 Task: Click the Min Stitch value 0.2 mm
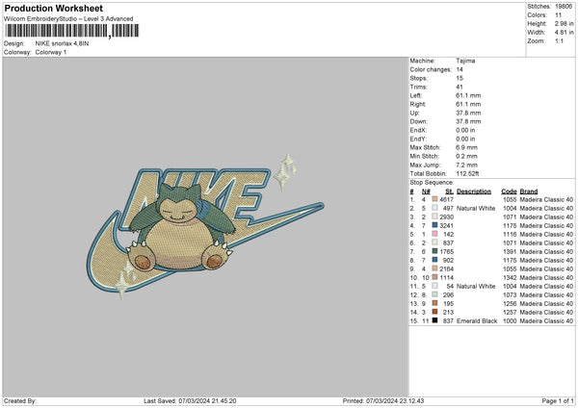tap(466, 156)
